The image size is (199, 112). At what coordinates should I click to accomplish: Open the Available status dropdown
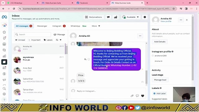coord(131,17)
